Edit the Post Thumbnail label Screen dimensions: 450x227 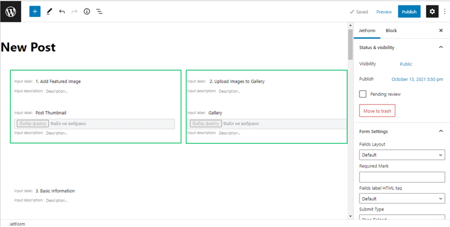pyautogui.click(x=51, y=113)
